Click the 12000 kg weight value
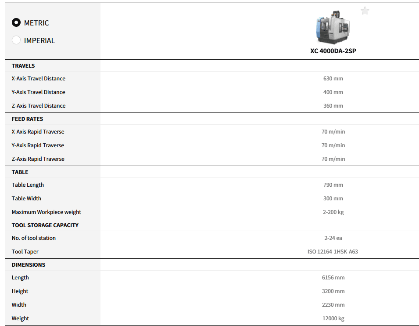419x326 pixels. pyautogui.click(x=333, y=319)
